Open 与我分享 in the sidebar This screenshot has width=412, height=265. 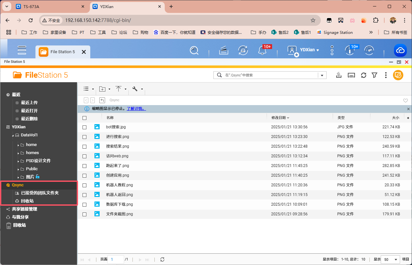[x=20, y=217]
